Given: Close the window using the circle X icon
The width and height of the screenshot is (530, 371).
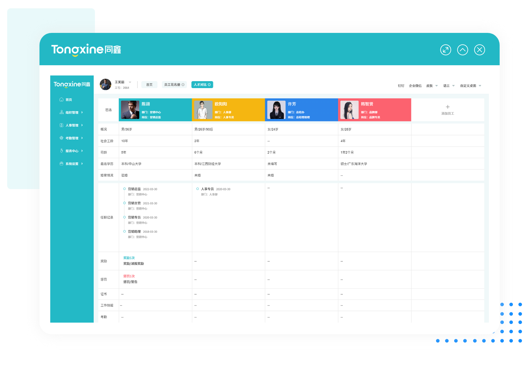Looking at the screenshot, I should click(480, 50).
